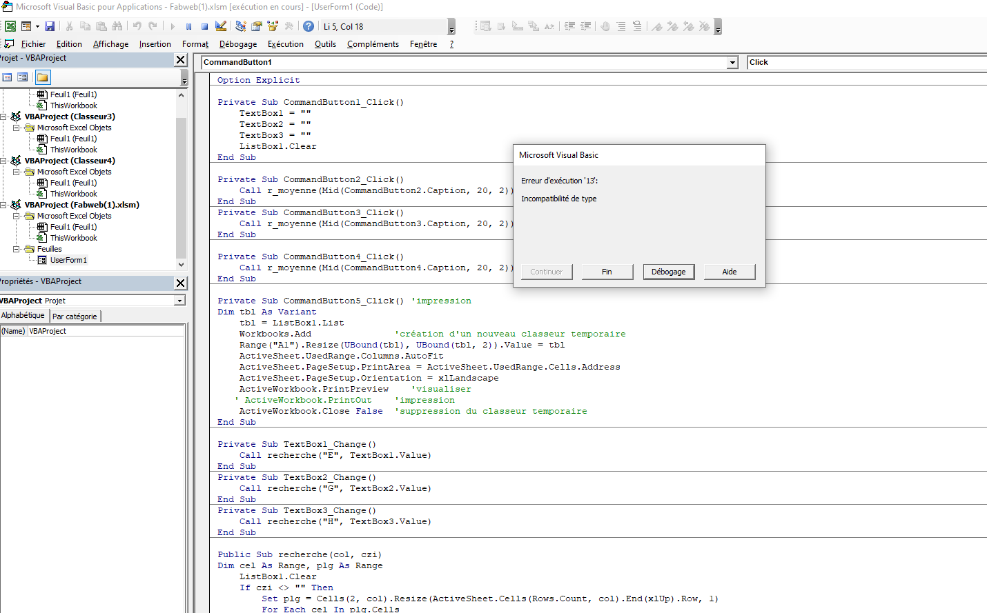Collapse Microsoft Excel Objets under Classeur4
Viewport: 987px width, 613px height.
(x=17, y=172)
